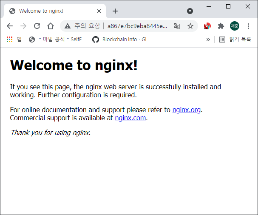The height and width of the screenshot is (215, 258).
Task: Expand the hidden bookmarks chevron
Action: (208, 40)
